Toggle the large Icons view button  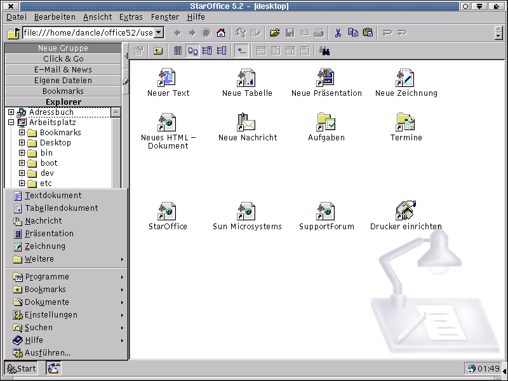tap(193, 51)
